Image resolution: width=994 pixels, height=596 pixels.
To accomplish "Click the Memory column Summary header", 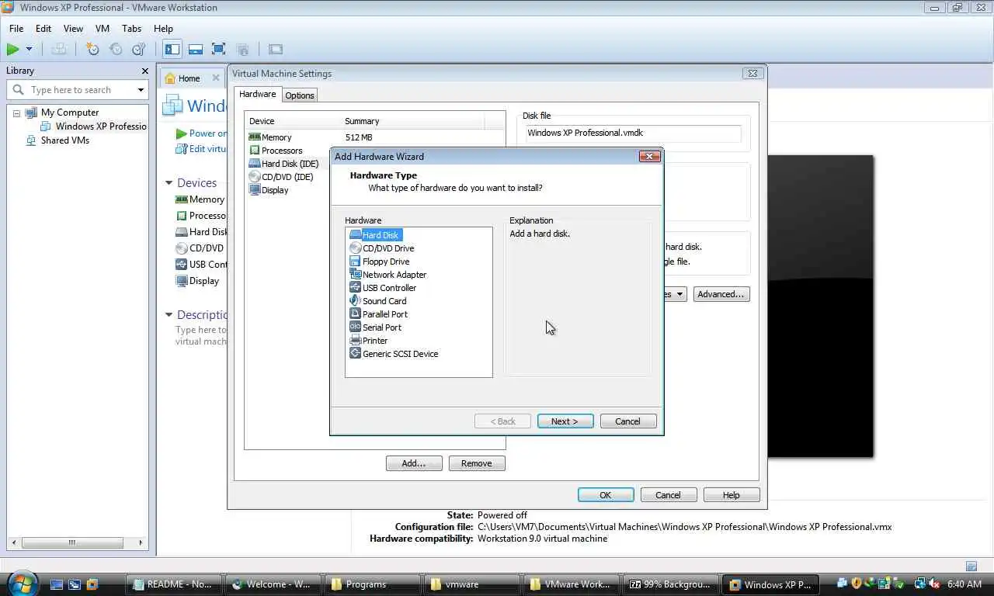I will (362, 121).
